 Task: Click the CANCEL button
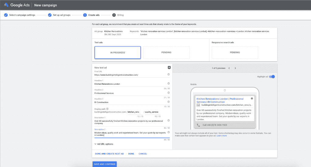click(x=143, y=154)
